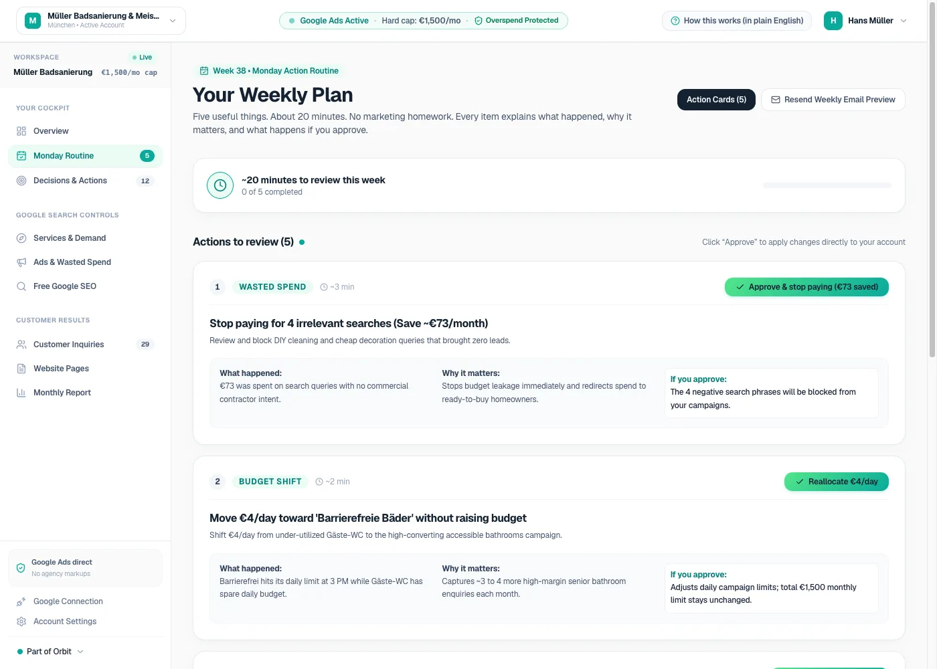The image size is (937, 669).
Task: Open the Overview grid icon
Action: click(21, 131)
